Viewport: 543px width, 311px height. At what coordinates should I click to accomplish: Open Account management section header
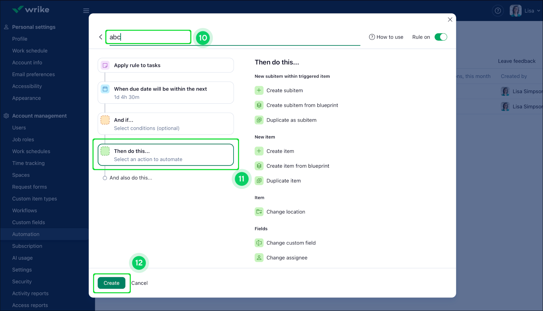(x=39, y=116)
